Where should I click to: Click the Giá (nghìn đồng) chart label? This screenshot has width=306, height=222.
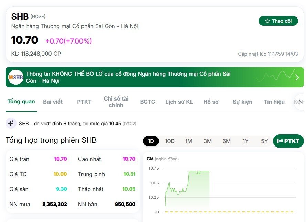pos(163,159)
